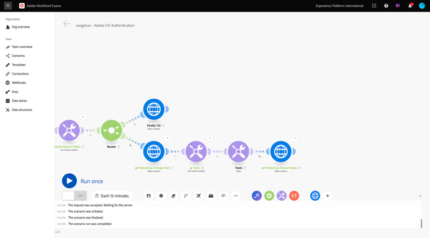Click Experience Platform International org name
This screenshot has width=430, height=238.
(339, 6)
